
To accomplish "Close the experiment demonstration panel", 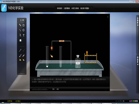I will 108,17.
